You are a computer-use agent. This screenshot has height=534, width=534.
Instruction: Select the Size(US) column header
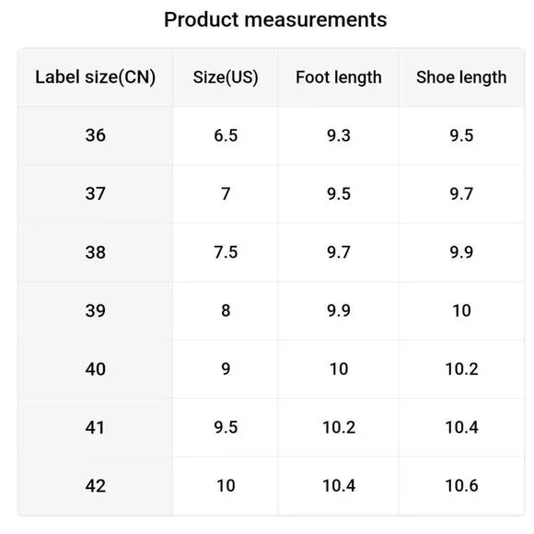(x=226, y=77)
